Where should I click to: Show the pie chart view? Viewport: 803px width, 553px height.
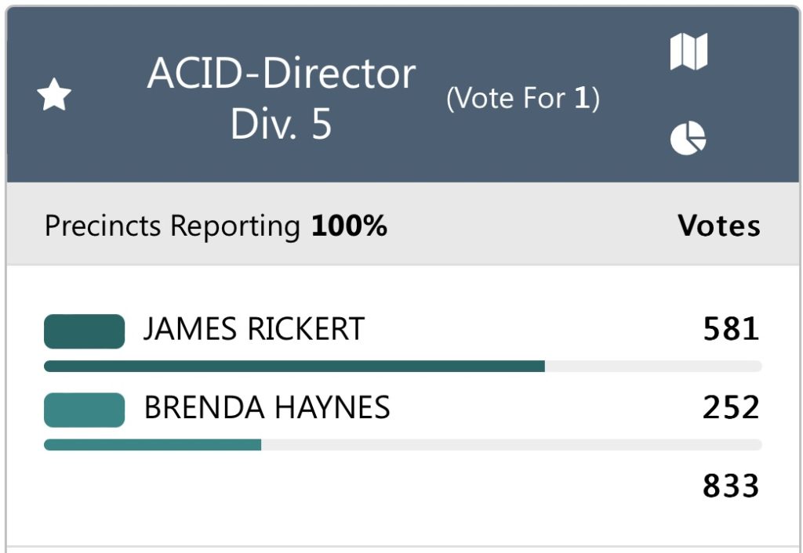pos(689,139)
